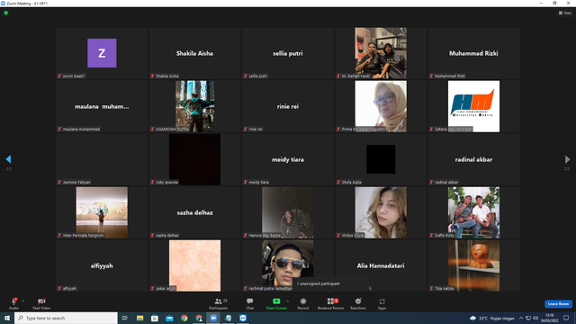Screen dimensions: 576x324
Task: Select the zoom baa01 participant tile
Action: coord(102,53)
